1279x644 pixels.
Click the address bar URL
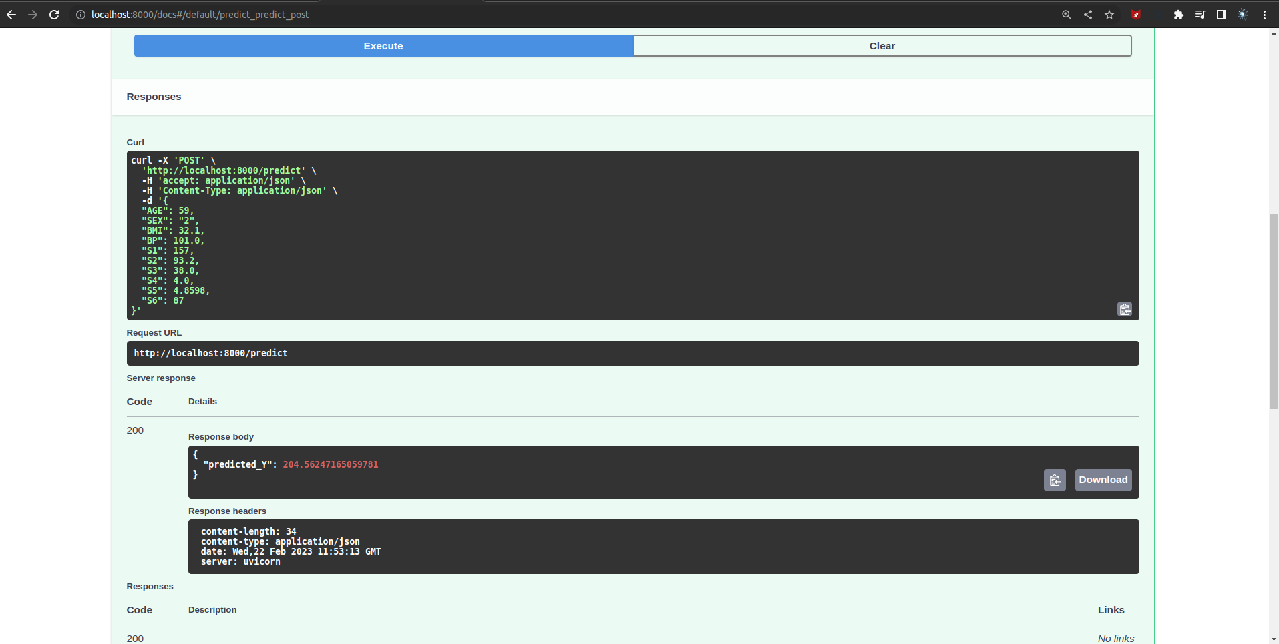(x=200, y=15)
